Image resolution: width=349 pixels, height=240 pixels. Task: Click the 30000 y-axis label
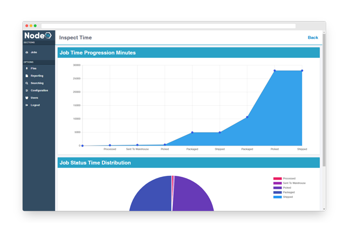point(77,65)
